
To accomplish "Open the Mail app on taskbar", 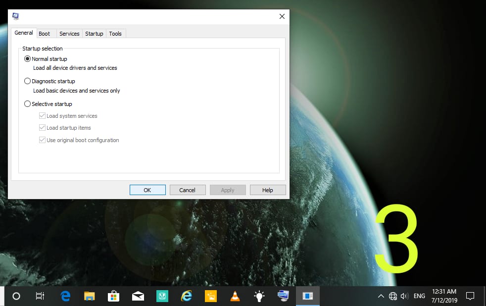I will 138,296.
